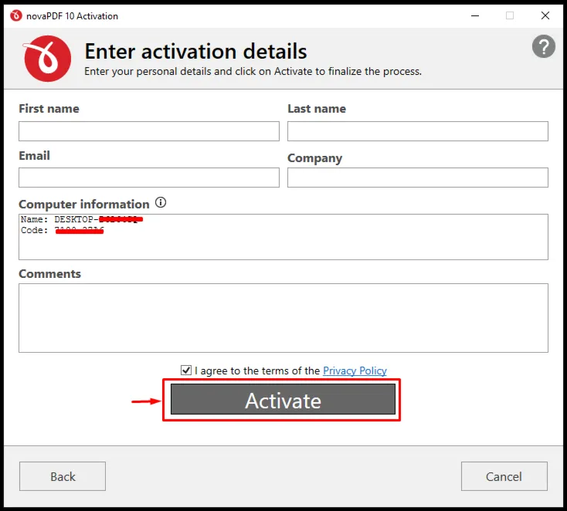Click the 'Comments' label
Viewport: 567px width, 511px height.
click(x=50, y=273)
